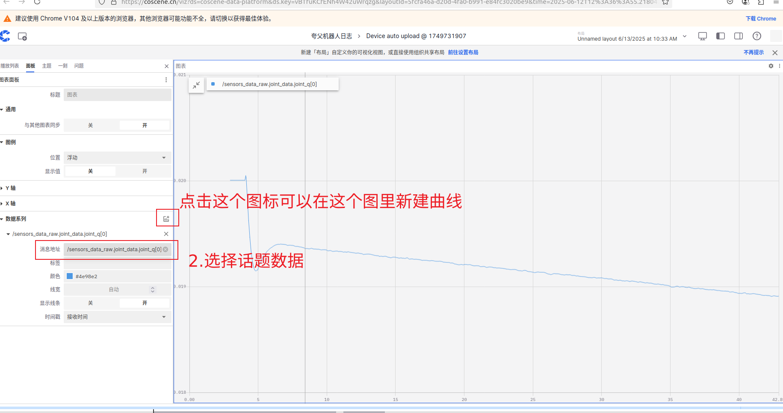Click the 标题 title input field
This screenshot has height=413, width=783.
click(117, 95)
